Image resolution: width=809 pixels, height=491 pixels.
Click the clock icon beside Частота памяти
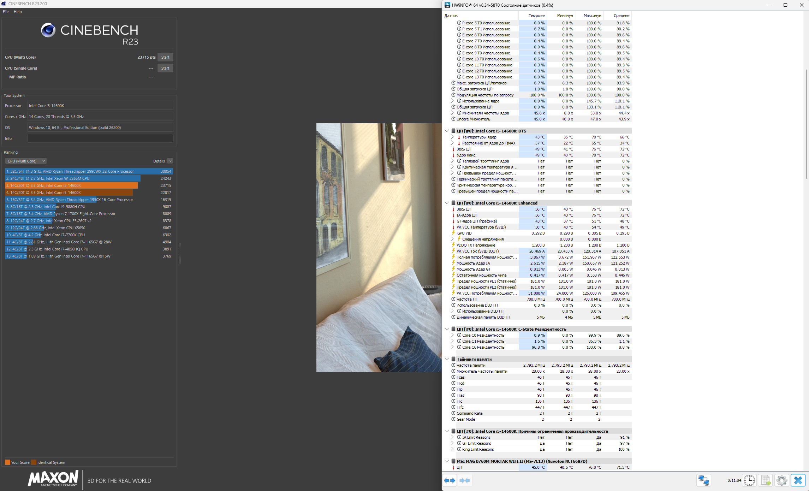[453, 365]
